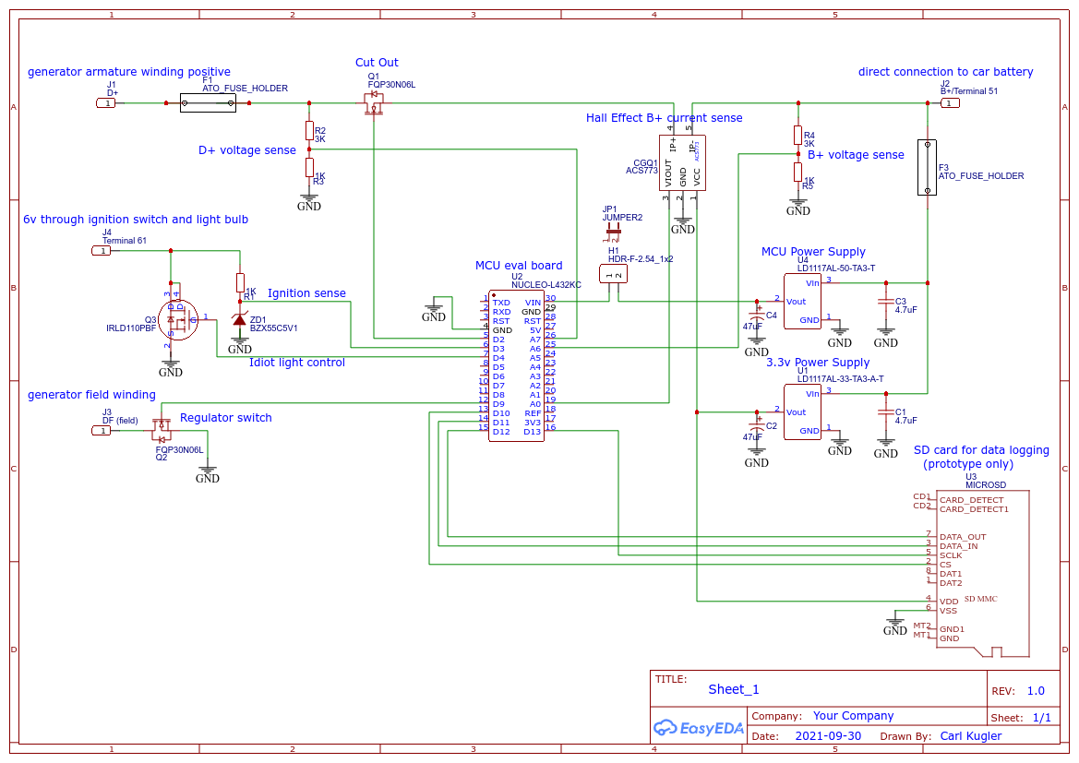Select the 'Hall Effect B+ current sense' label
Viewport: 1079px width, 763px height.
664,118
